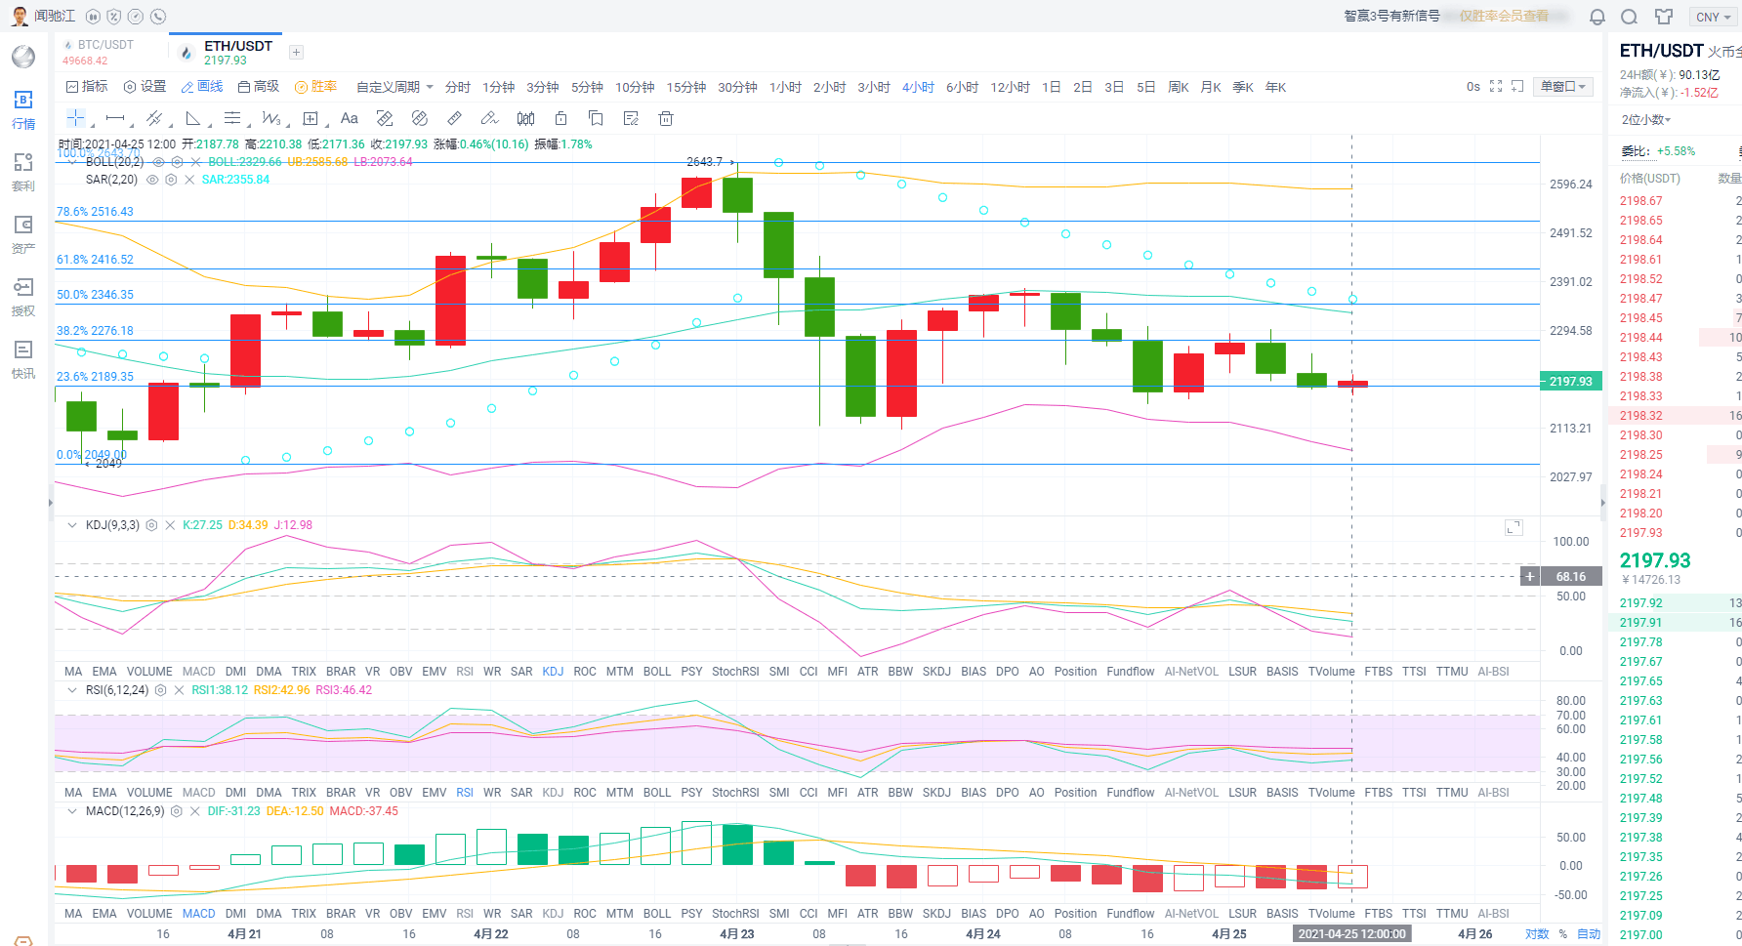
Task: Close the RSI indicator panel
Action: tap(179, 690)
